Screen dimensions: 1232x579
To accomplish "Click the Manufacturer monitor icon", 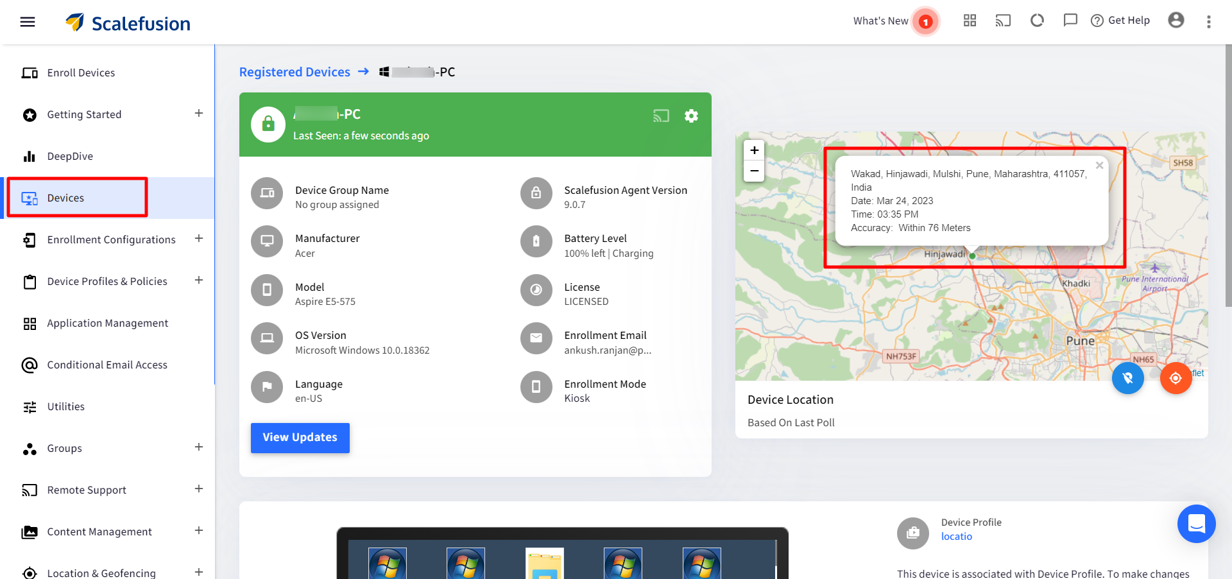I will coord(267,241).
